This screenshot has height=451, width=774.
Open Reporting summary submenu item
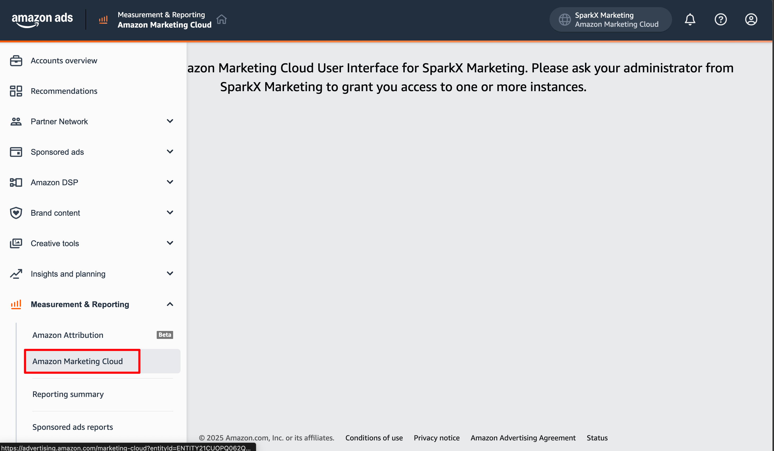(68, 394)
